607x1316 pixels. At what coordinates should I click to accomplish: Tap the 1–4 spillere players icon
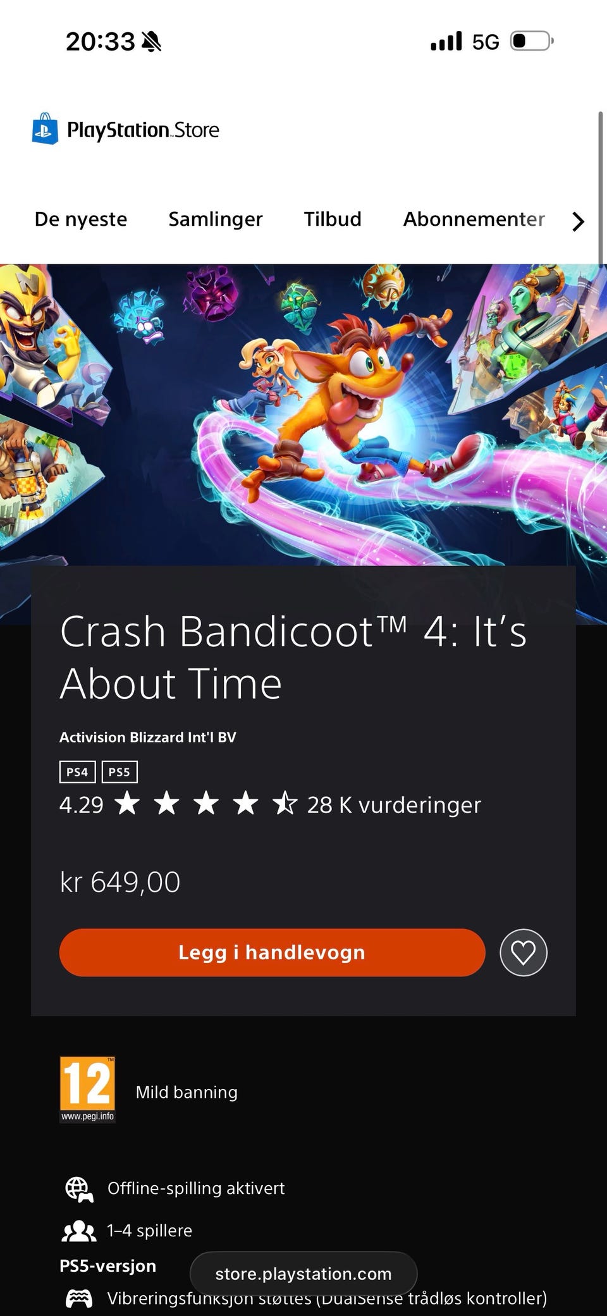[x=79, y=1231]
